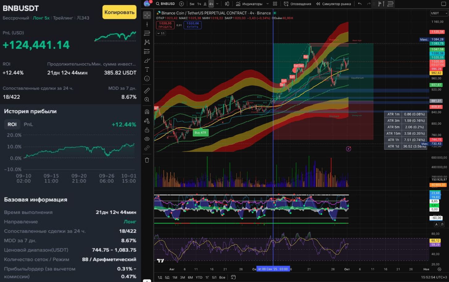
Task: Collapse the 11 indicators legend
Action: 161,33
